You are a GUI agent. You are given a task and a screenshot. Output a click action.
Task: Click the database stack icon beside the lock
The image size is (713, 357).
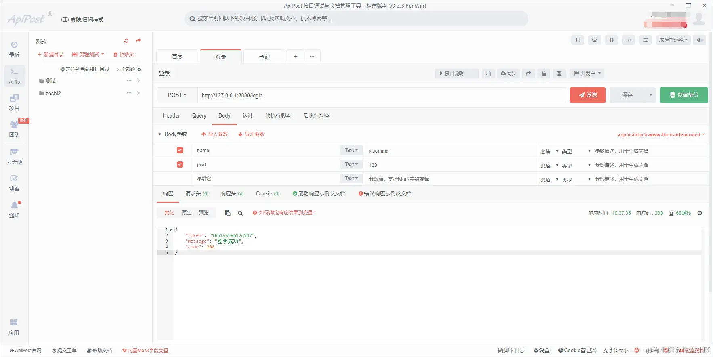(559, 73)
